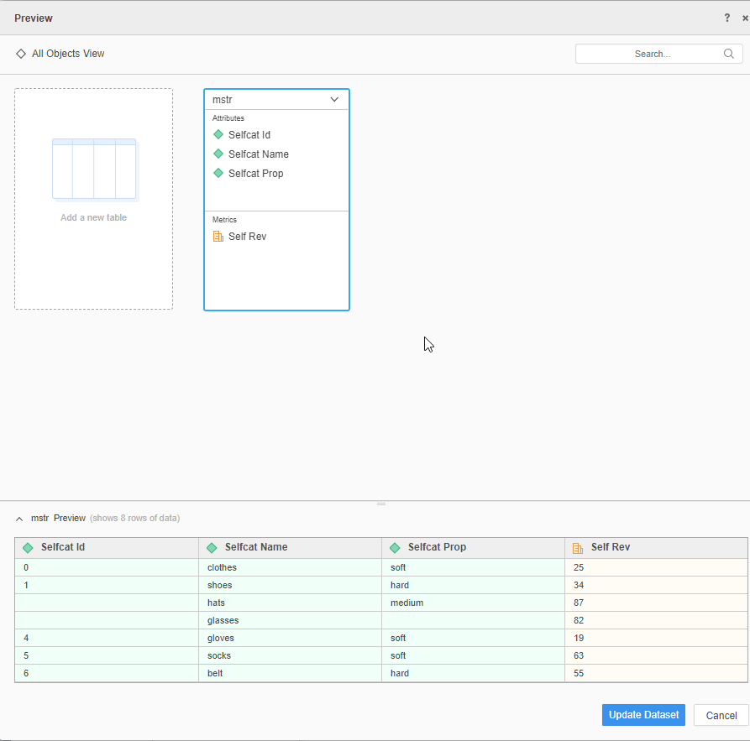
Task: Click Selfcat Id value 1
Action: 107,585
